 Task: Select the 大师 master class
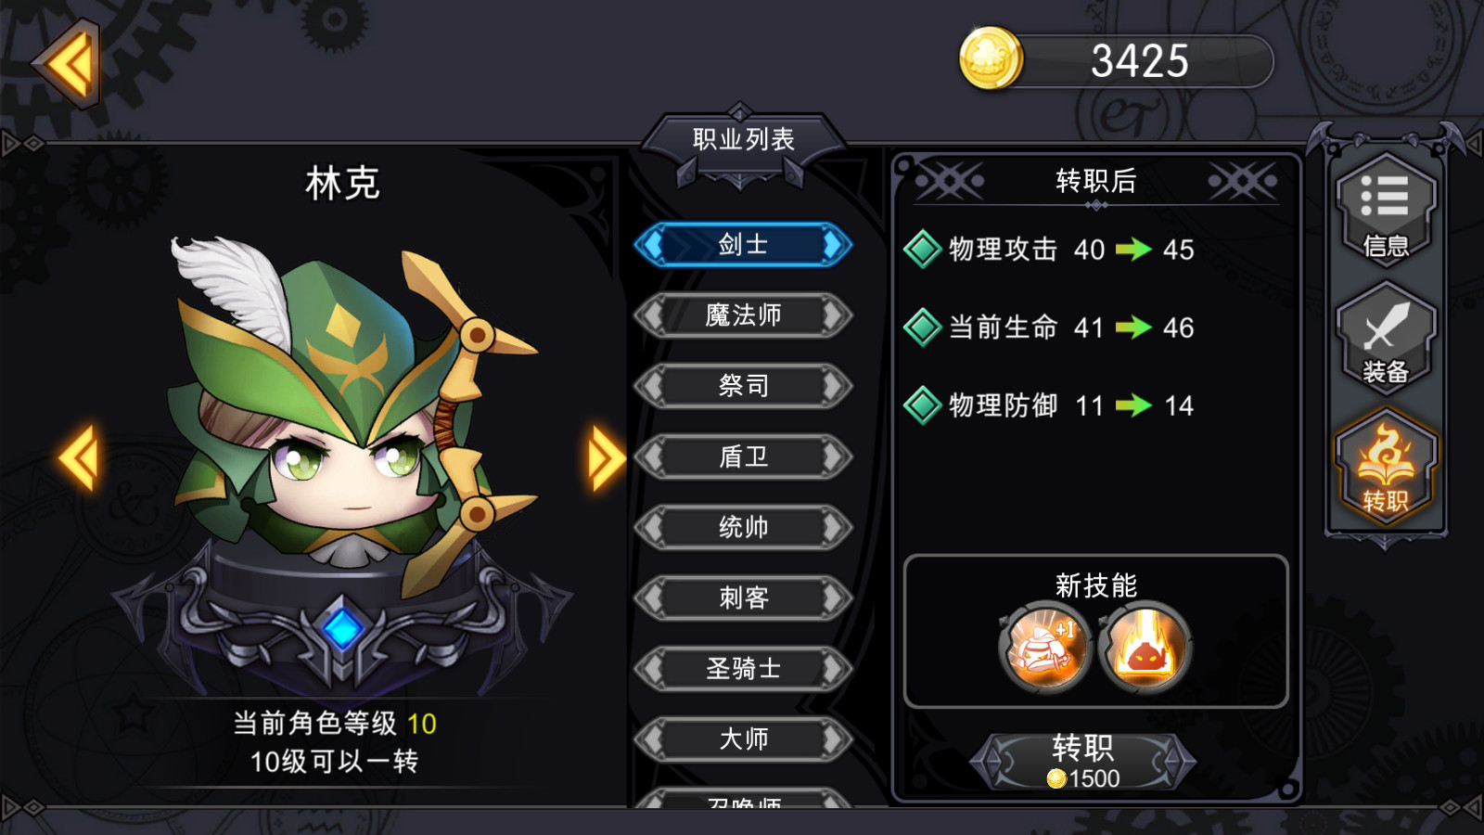(x=743, y=739)
